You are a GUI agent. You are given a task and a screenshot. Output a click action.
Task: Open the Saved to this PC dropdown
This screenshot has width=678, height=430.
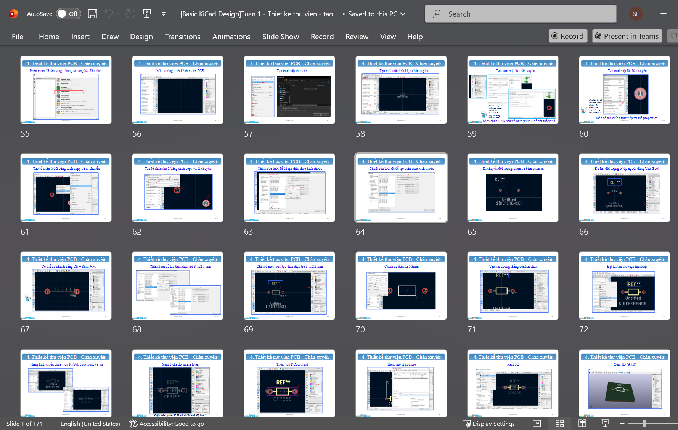coord(403,14)
